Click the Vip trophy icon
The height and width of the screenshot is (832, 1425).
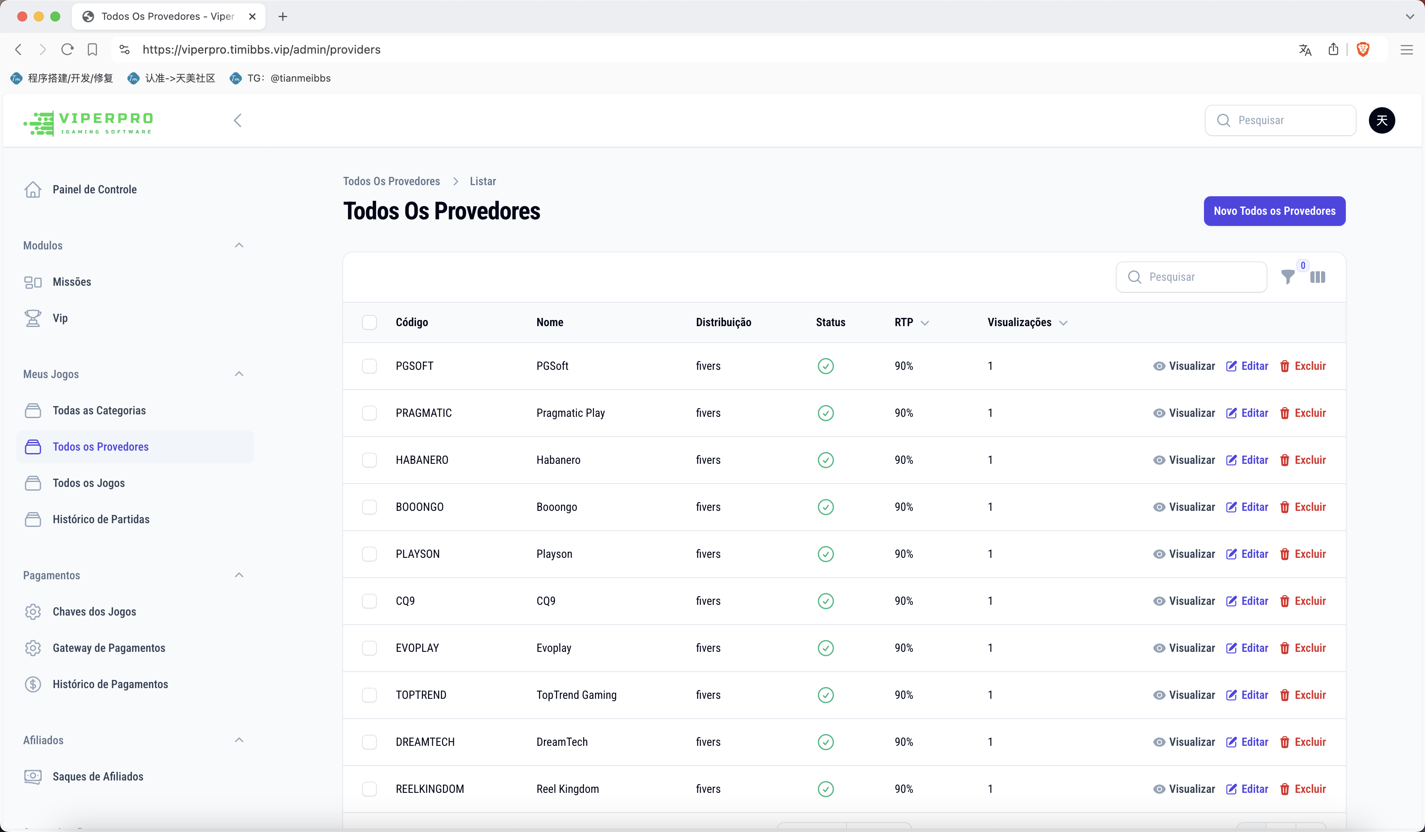[33, 318]
